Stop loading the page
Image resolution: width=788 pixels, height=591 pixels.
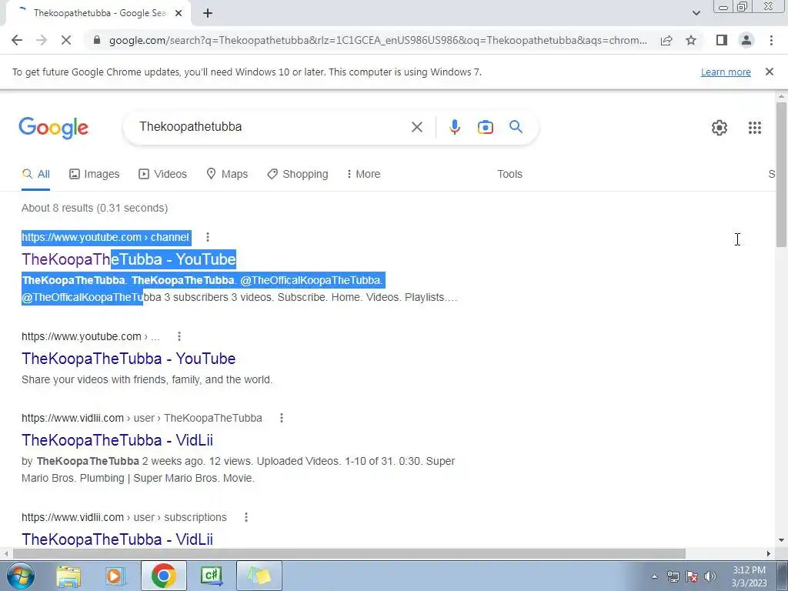click(x=66, y=40)
